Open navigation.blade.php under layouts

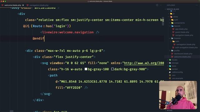(184, 35)
